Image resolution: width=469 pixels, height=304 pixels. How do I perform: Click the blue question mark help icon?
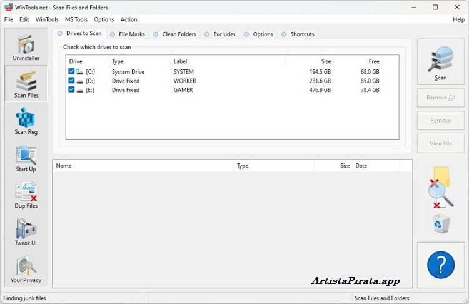[x=441, y=265]
